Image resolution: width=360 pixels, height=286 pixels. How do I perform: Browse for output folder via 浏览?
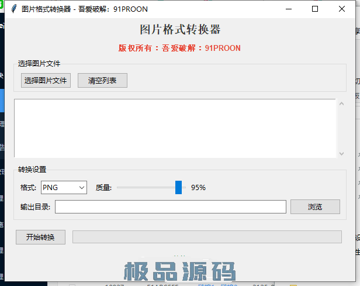315,206
